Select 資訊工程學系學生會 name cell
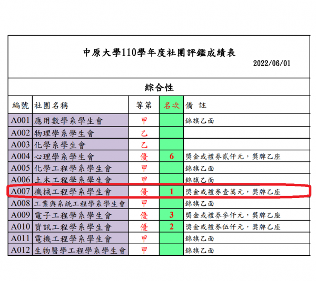Viewport: 316px width, 281px height. 81,226
